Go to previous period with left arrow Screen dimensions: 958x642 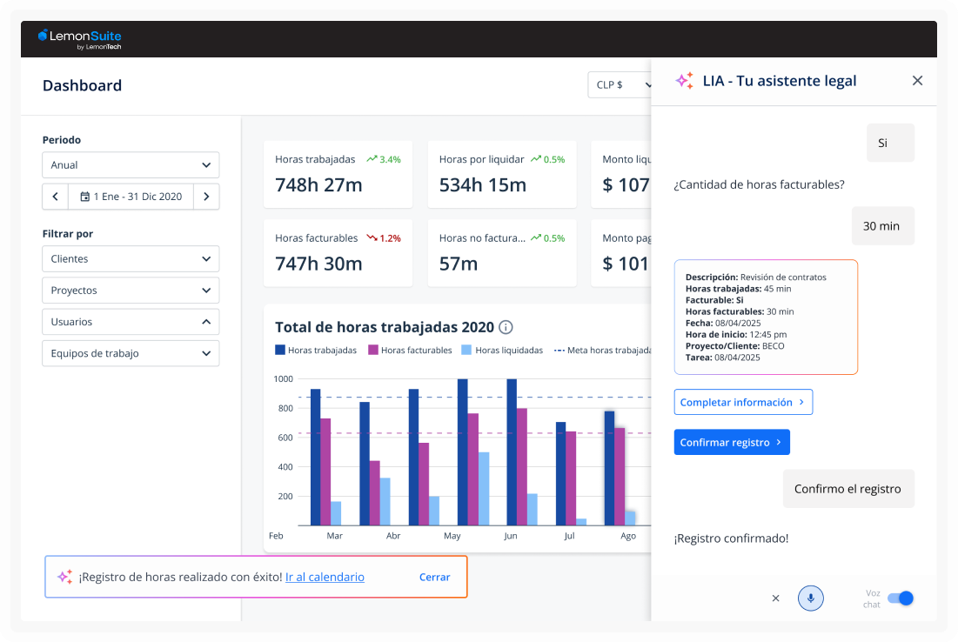point(56,197)
